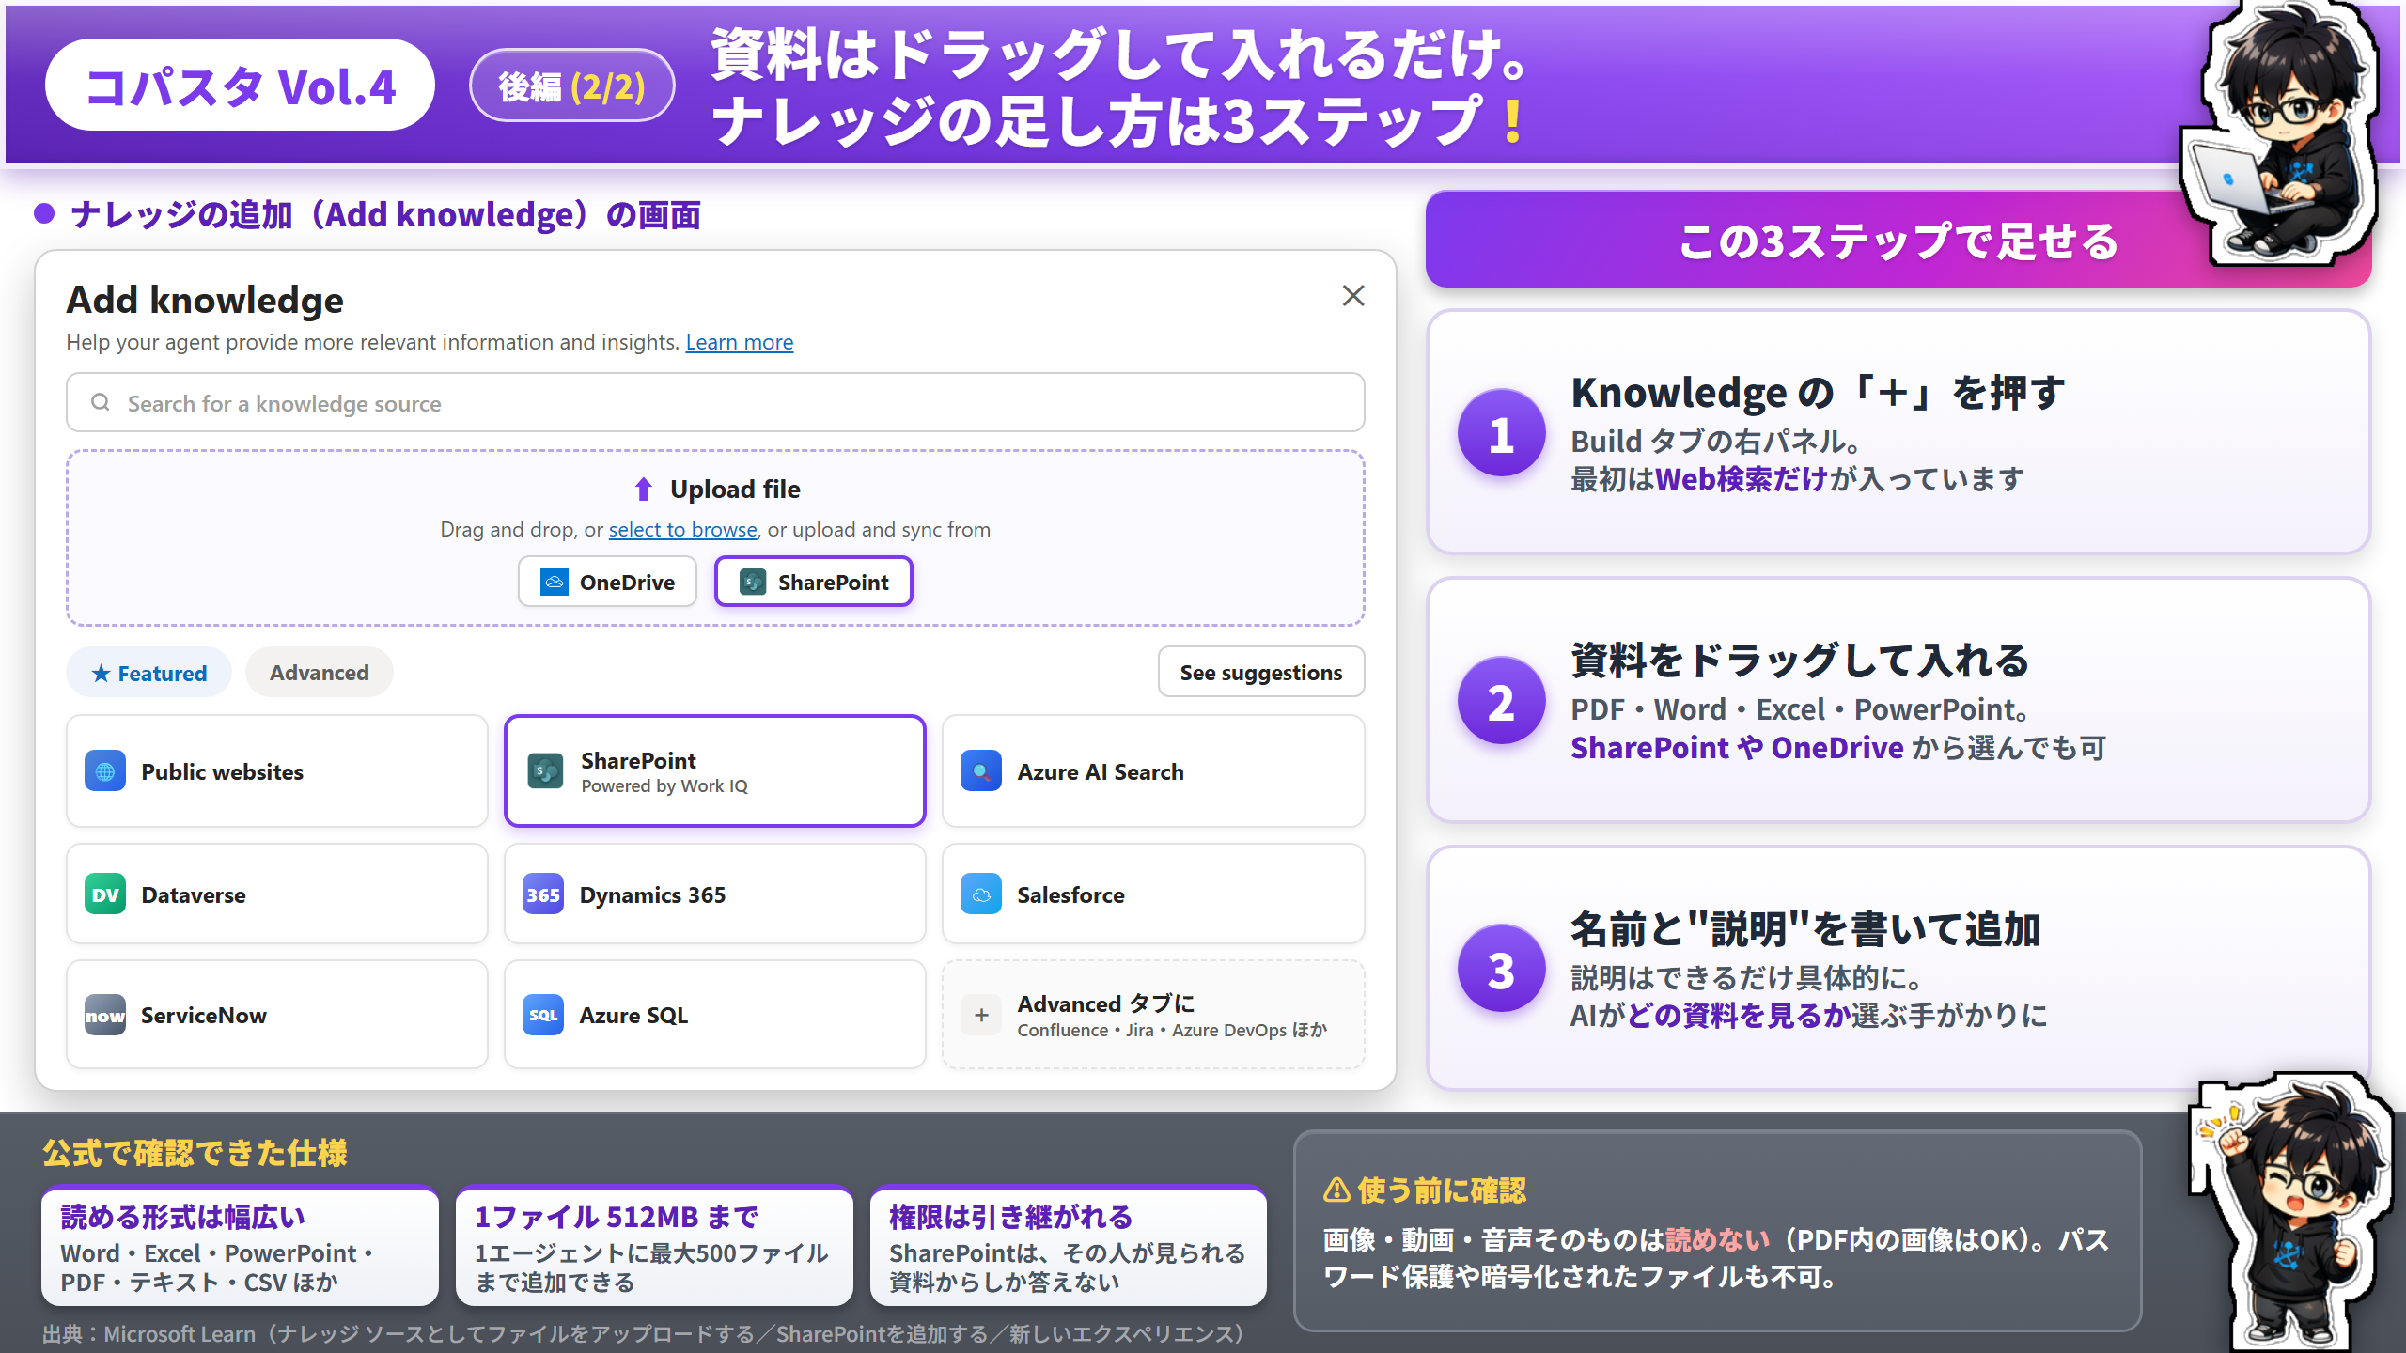Click the '資料をドラッグして入れる' step heading
The height and width of the screenshot is (1353, 2406).
coord(1800,661)
